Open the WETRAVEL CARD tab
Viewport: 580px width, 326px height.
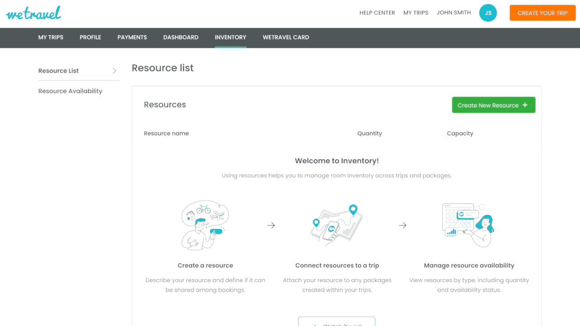[x=286, y=38]
